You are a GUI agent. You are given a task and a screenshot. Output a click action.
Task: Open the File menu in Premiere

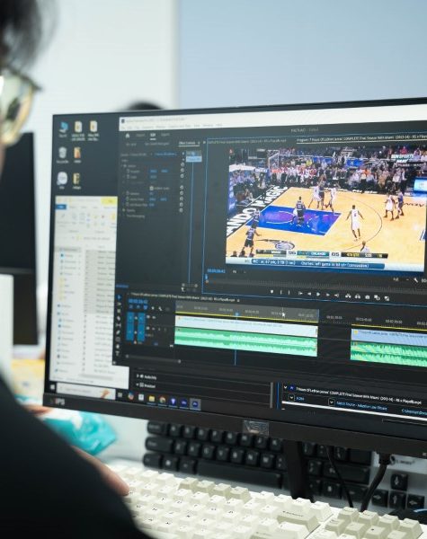[123, 128]
